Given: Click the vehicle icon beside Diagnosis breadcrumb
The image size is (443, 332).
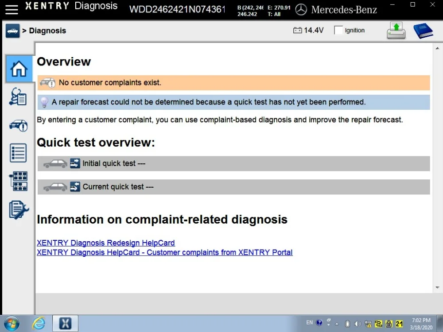Looking at the screenshot, I should point(13,31).
